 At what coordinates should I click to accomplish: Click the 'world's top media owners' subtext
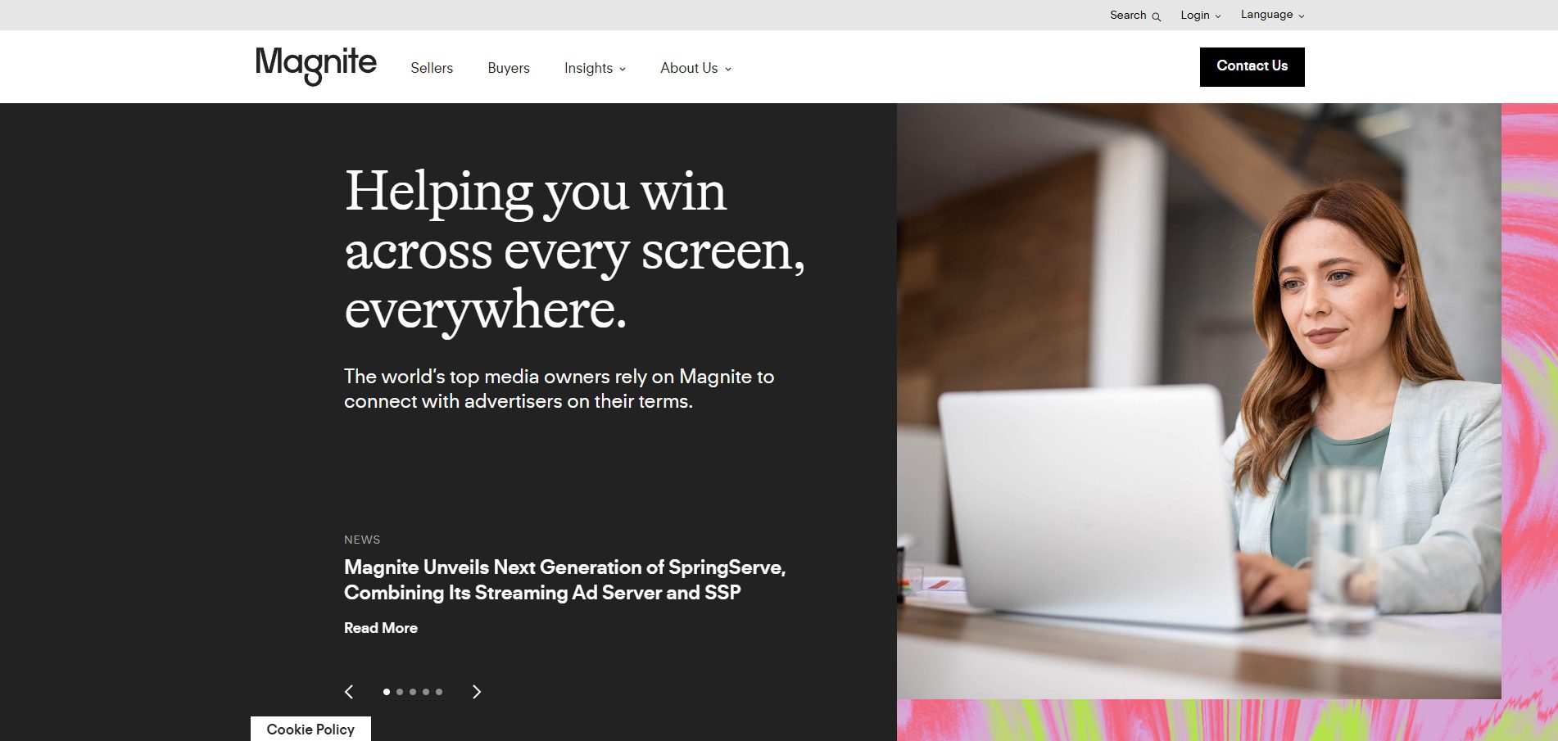[x=559, y=389]
